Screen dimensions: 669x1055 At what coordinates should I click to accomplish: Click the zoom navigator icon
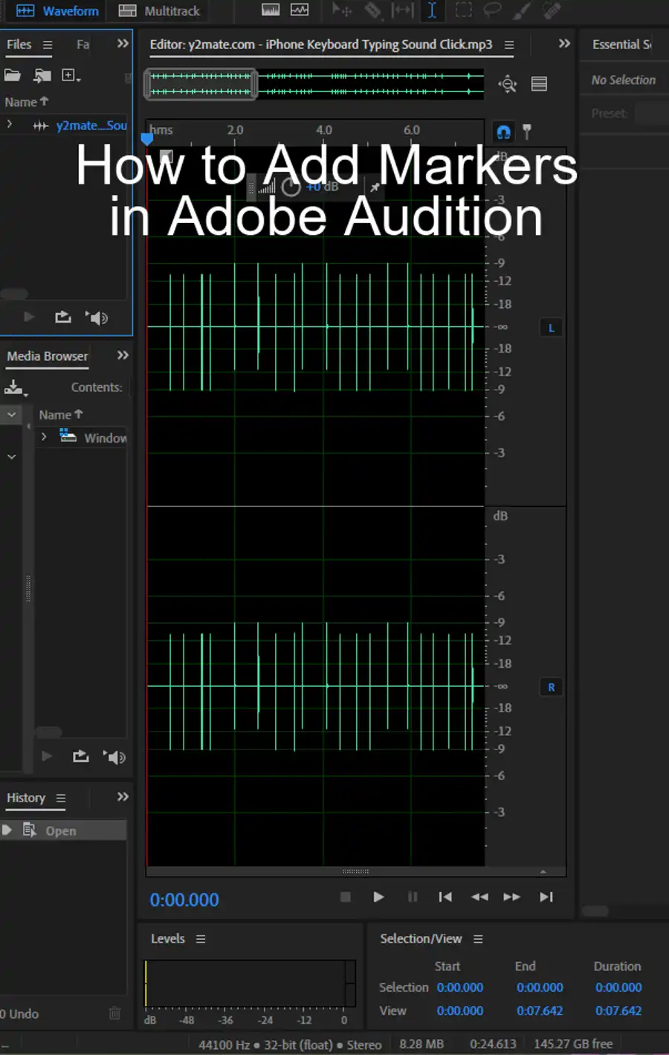pos(508,83)
